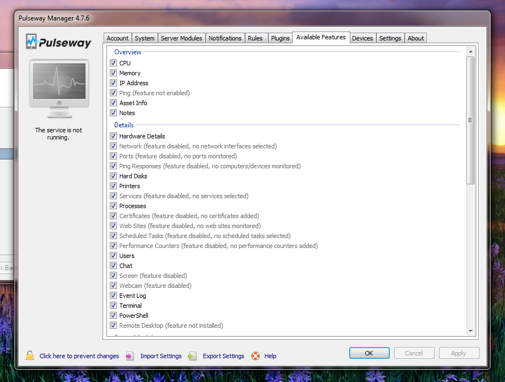Click the scrollbar down arrow

point(471,331)
